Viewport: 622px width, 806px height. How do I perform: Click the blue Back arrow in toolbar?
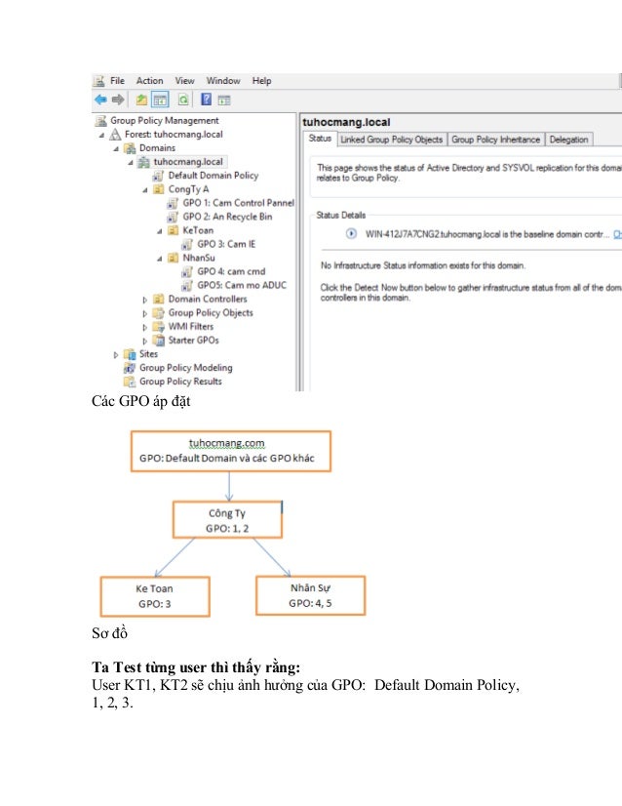point(100,100)
